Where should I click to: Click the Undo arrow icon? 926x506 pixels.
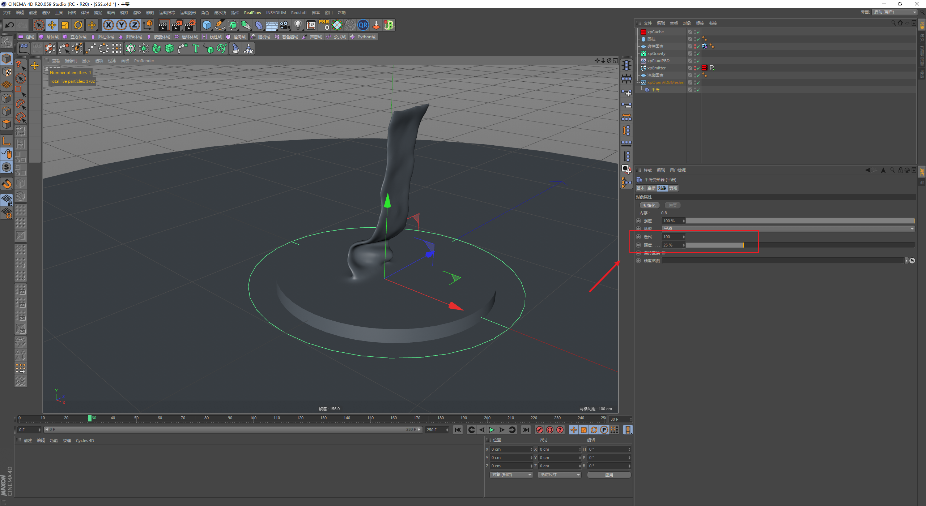10,25
